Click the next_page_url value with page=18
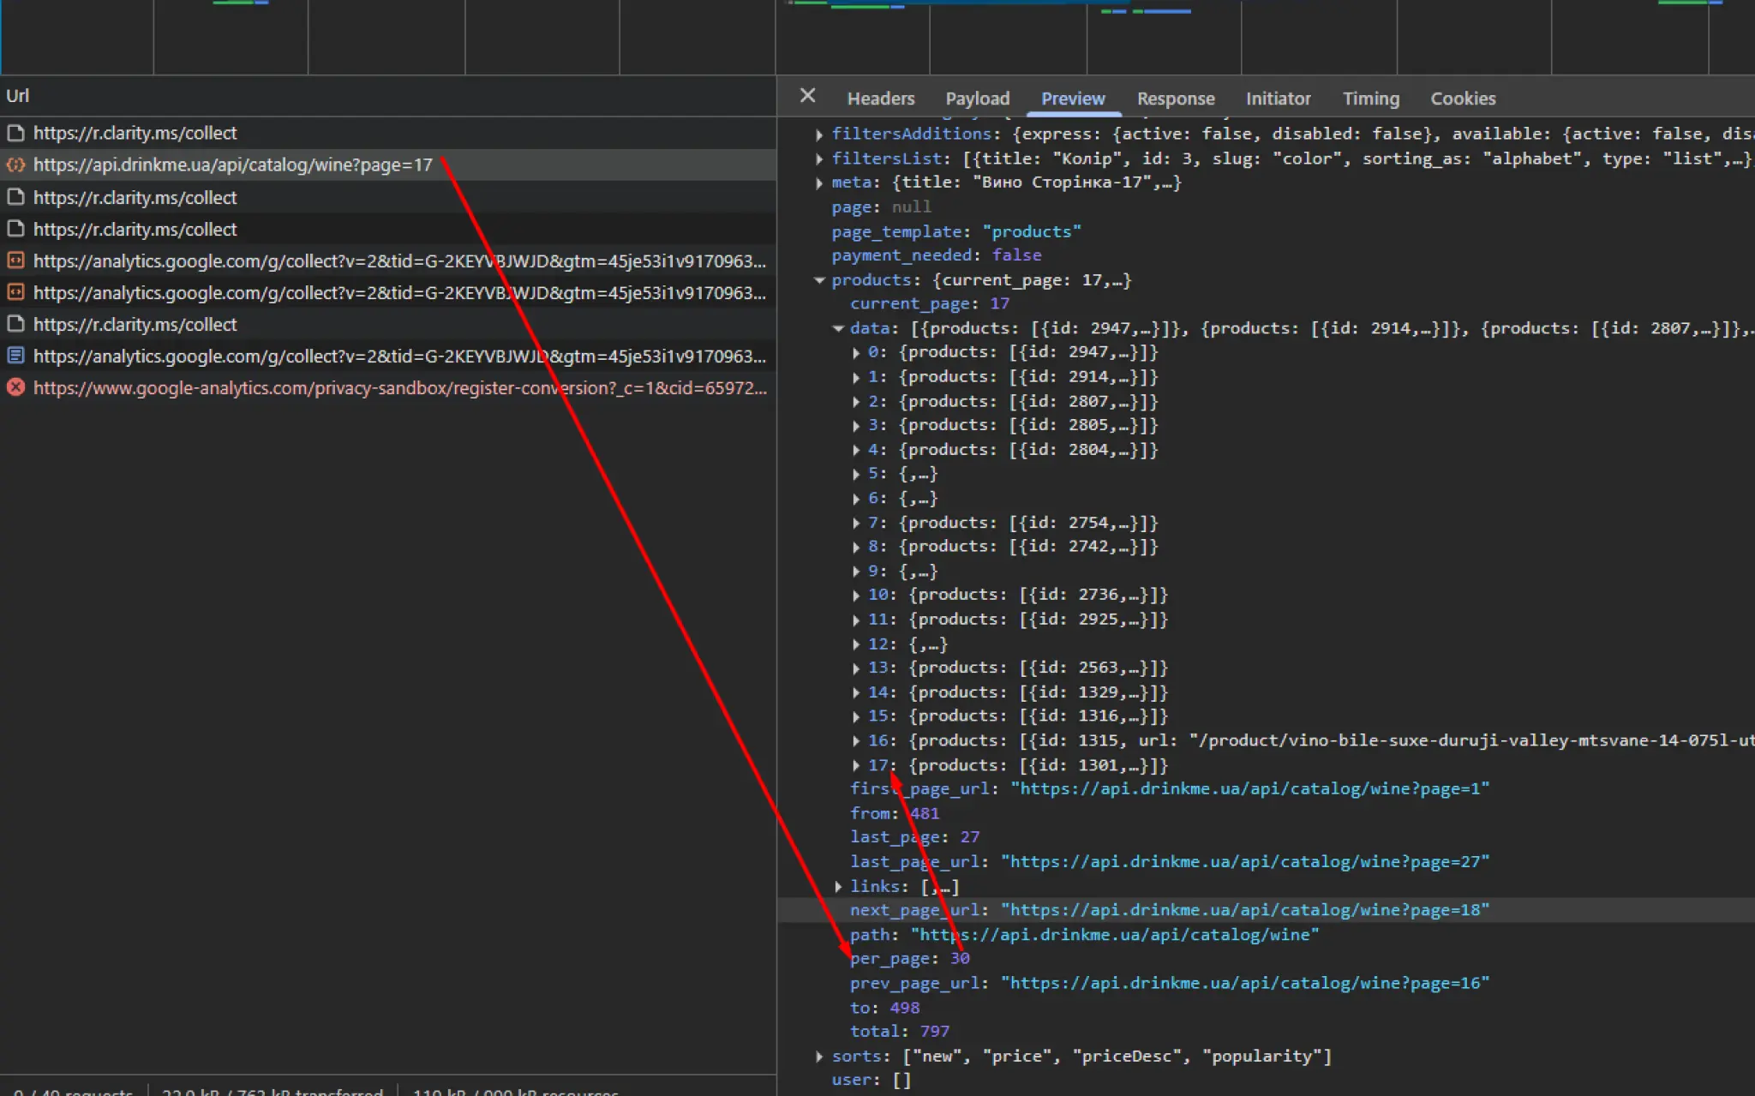 click(x=1244, y=910)
